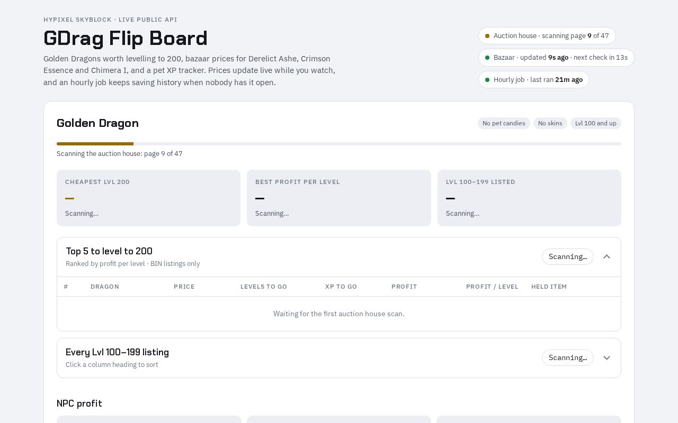The height and width of the screenshot is (423, 678).
Task: Click the Levels To Go column heading
Action: (264, 287)
